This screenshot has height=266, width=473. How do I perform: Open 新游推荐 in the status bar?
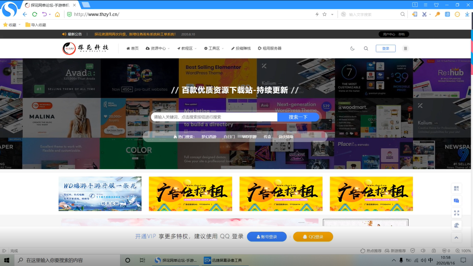(x=396, y=251)
